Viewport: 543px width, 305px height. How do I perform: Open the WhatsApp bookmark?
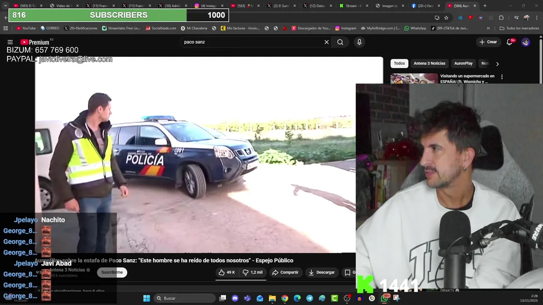[415, 28]
